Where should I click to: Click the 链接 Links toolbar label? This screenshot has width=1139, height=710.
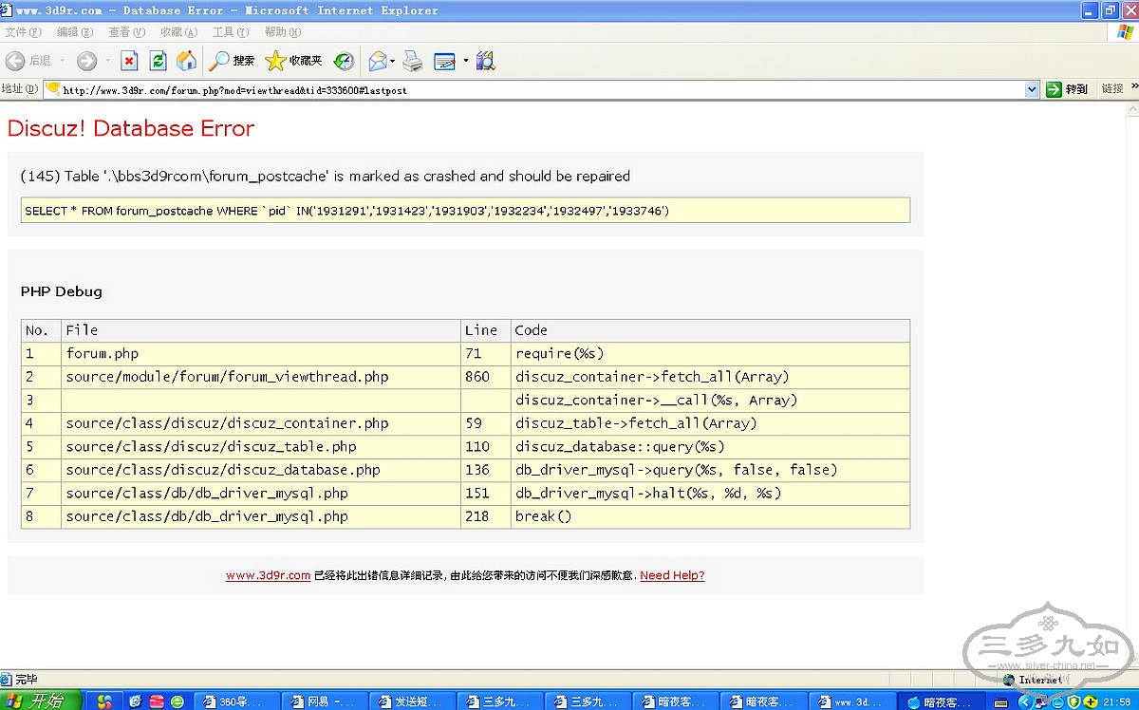(1112, 89)
